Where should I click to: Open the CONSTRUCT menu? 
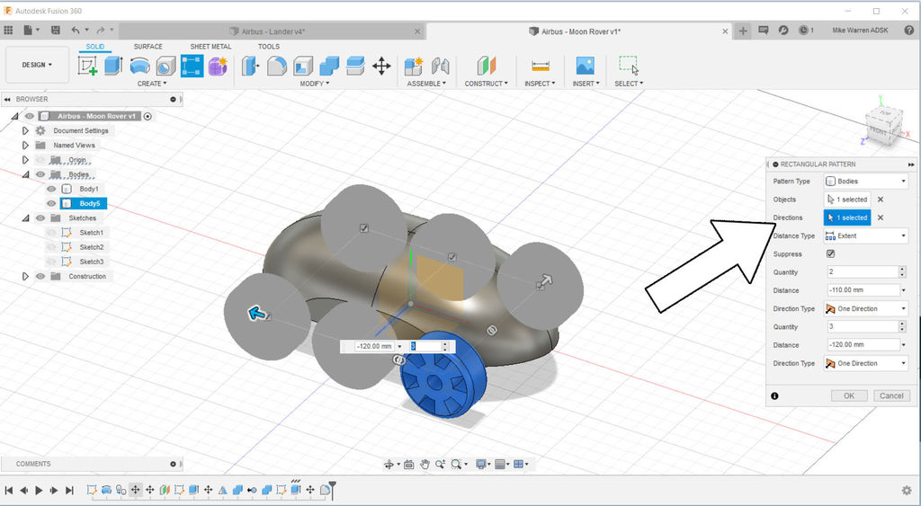point(487,84)
